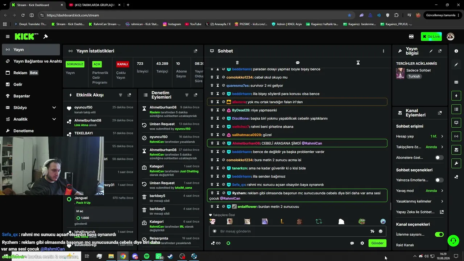Disable the İzlenme sayısını switch

pos(439,235)
